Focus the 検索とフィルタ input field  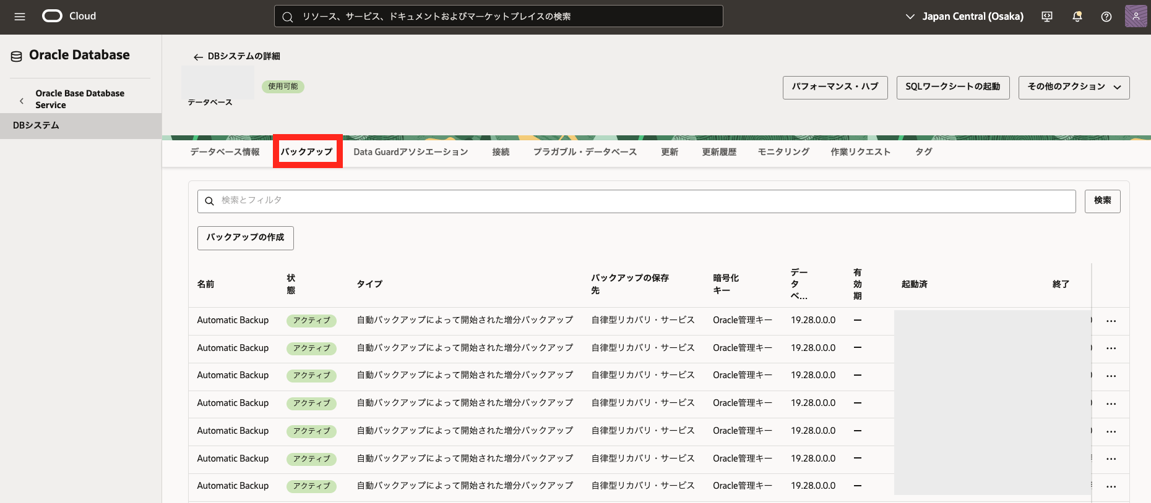click(636, 201)
